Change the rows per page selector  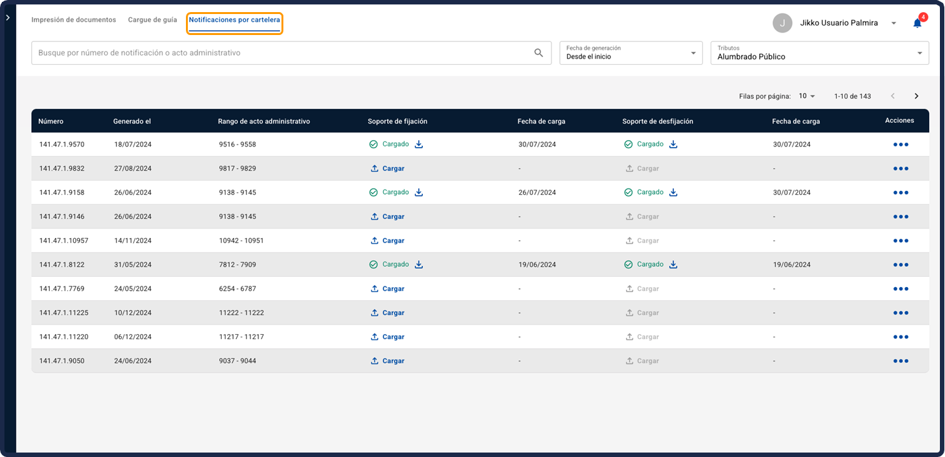(x=807, y=96)
